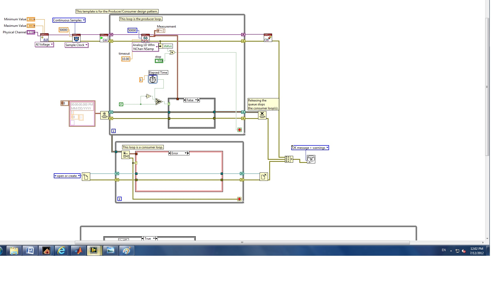Click the status unbundle element
Screen dimensions: 499x281
click(x=166, y=46)
